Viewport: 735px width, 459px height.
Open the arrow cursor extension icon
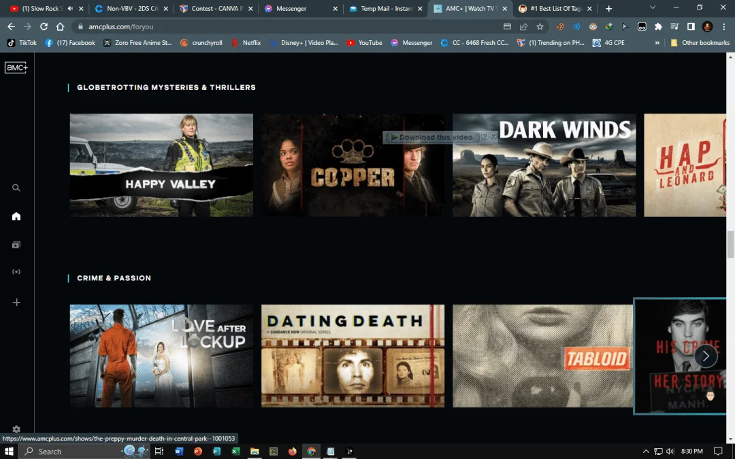pyautogui.click(x=625, y=27)
